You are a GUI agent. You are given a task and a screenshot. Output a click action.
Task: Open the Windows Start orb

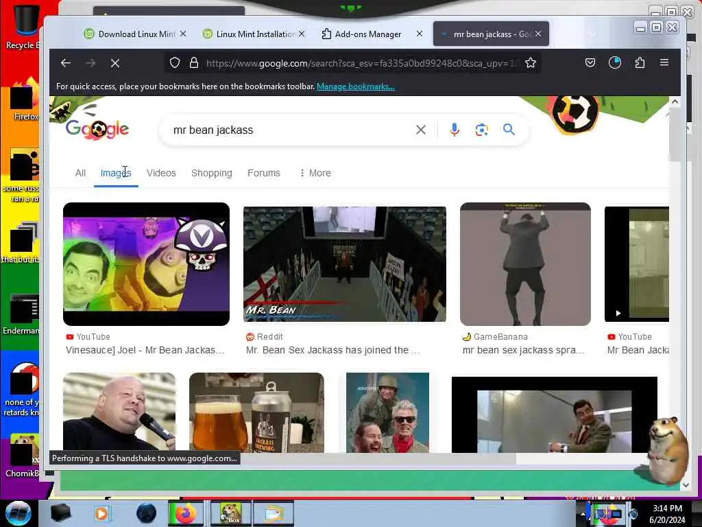18,513
